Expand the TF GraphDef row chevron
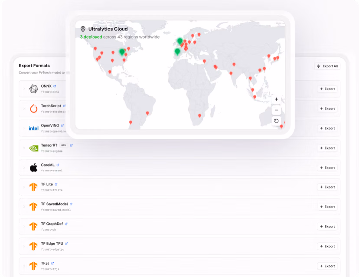This screenshot has width=359, height=277. click(x=24, y=227)
